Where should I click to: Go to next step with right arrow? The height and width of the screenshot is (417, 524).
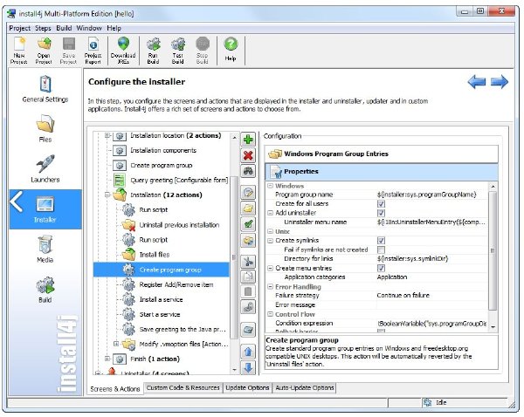click(500, 82)
